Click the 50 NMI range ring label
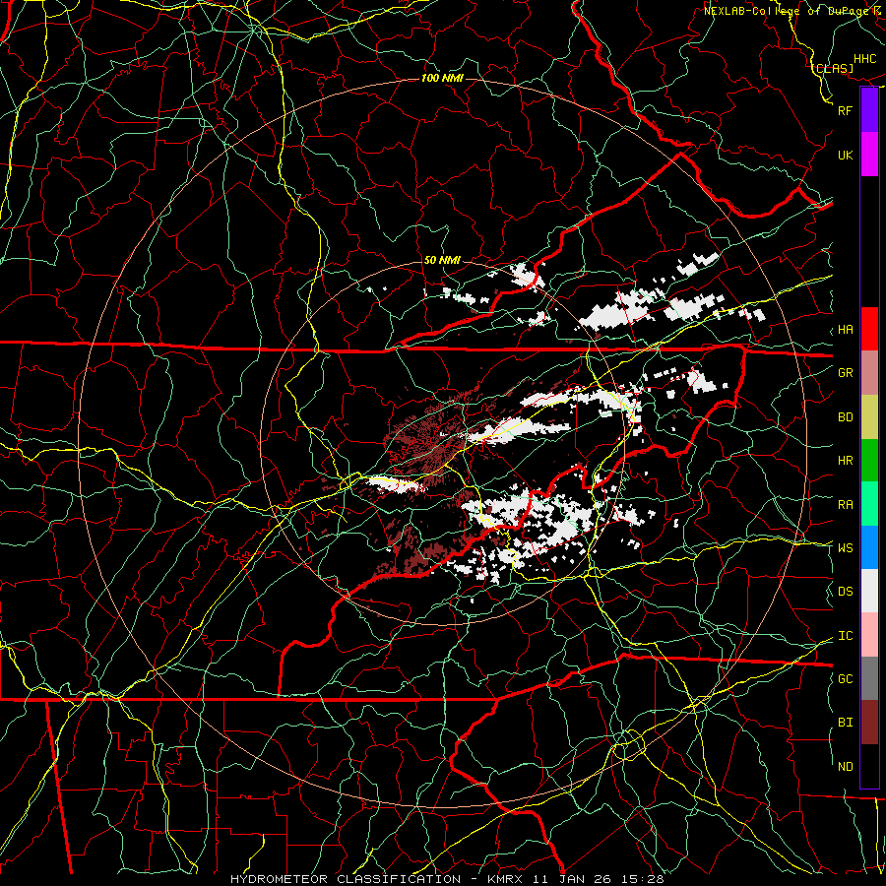 click(442, 261)
